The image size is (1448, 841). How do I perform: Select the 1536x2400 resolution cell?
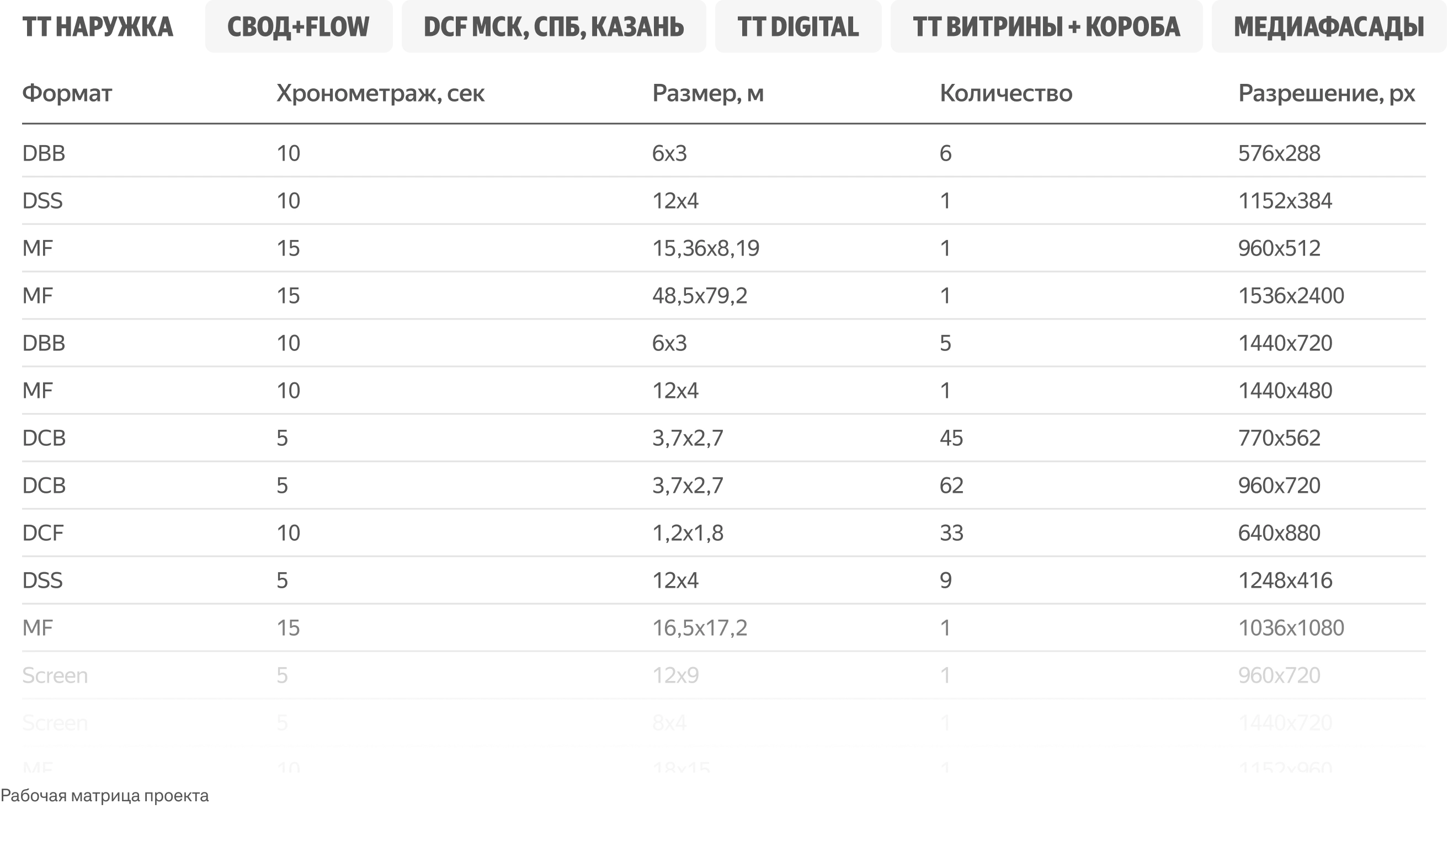[x=1291, y=296]
